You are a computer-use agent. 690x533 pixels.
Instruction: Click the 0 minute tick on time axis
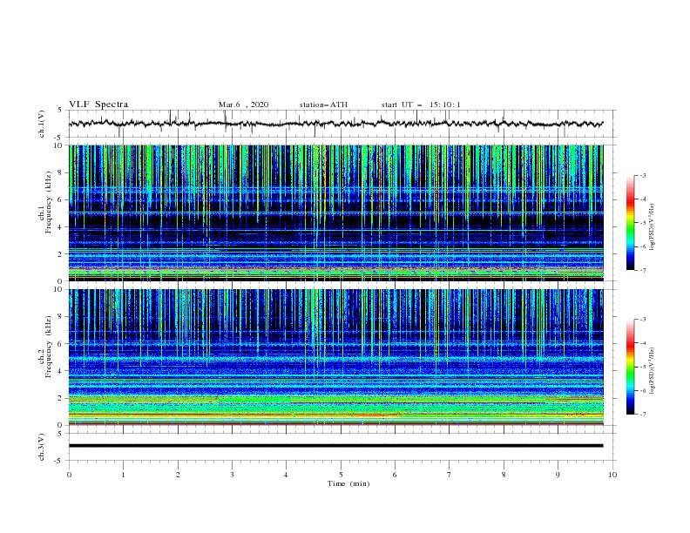click(x=69, y=475)
